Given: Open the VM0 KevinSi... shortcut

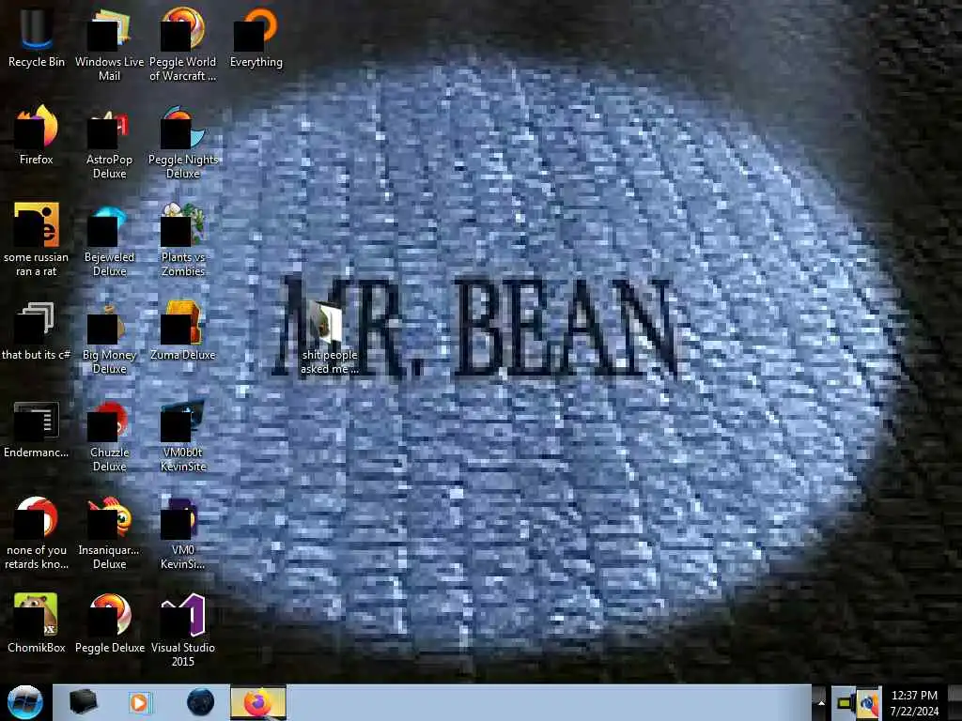Looking at the screenshot, I should [183, 533].
